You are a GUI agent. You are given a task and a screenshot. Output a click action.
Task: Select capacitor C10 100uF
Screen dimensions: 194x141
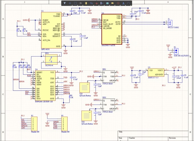coord(174,76)
